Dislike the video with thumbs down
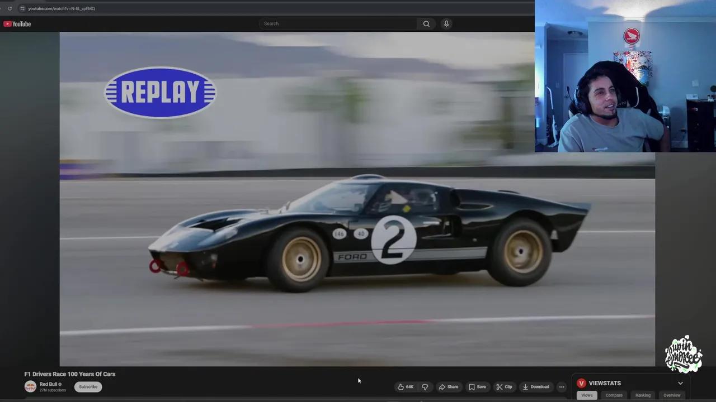 425,387
